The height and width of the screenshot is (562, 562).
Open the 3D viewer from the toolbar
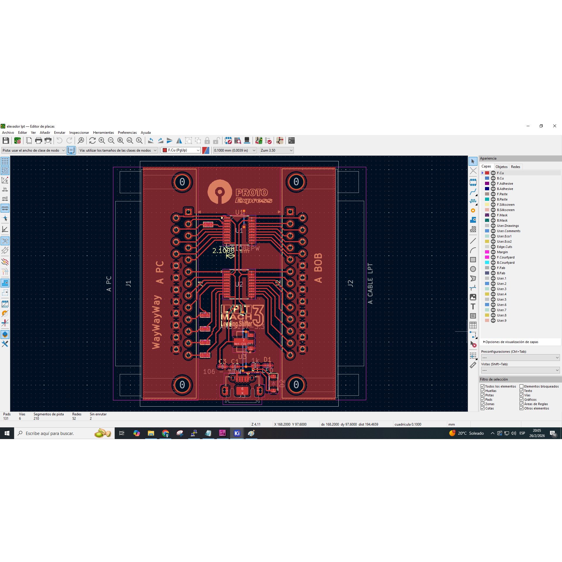(247, 141)
